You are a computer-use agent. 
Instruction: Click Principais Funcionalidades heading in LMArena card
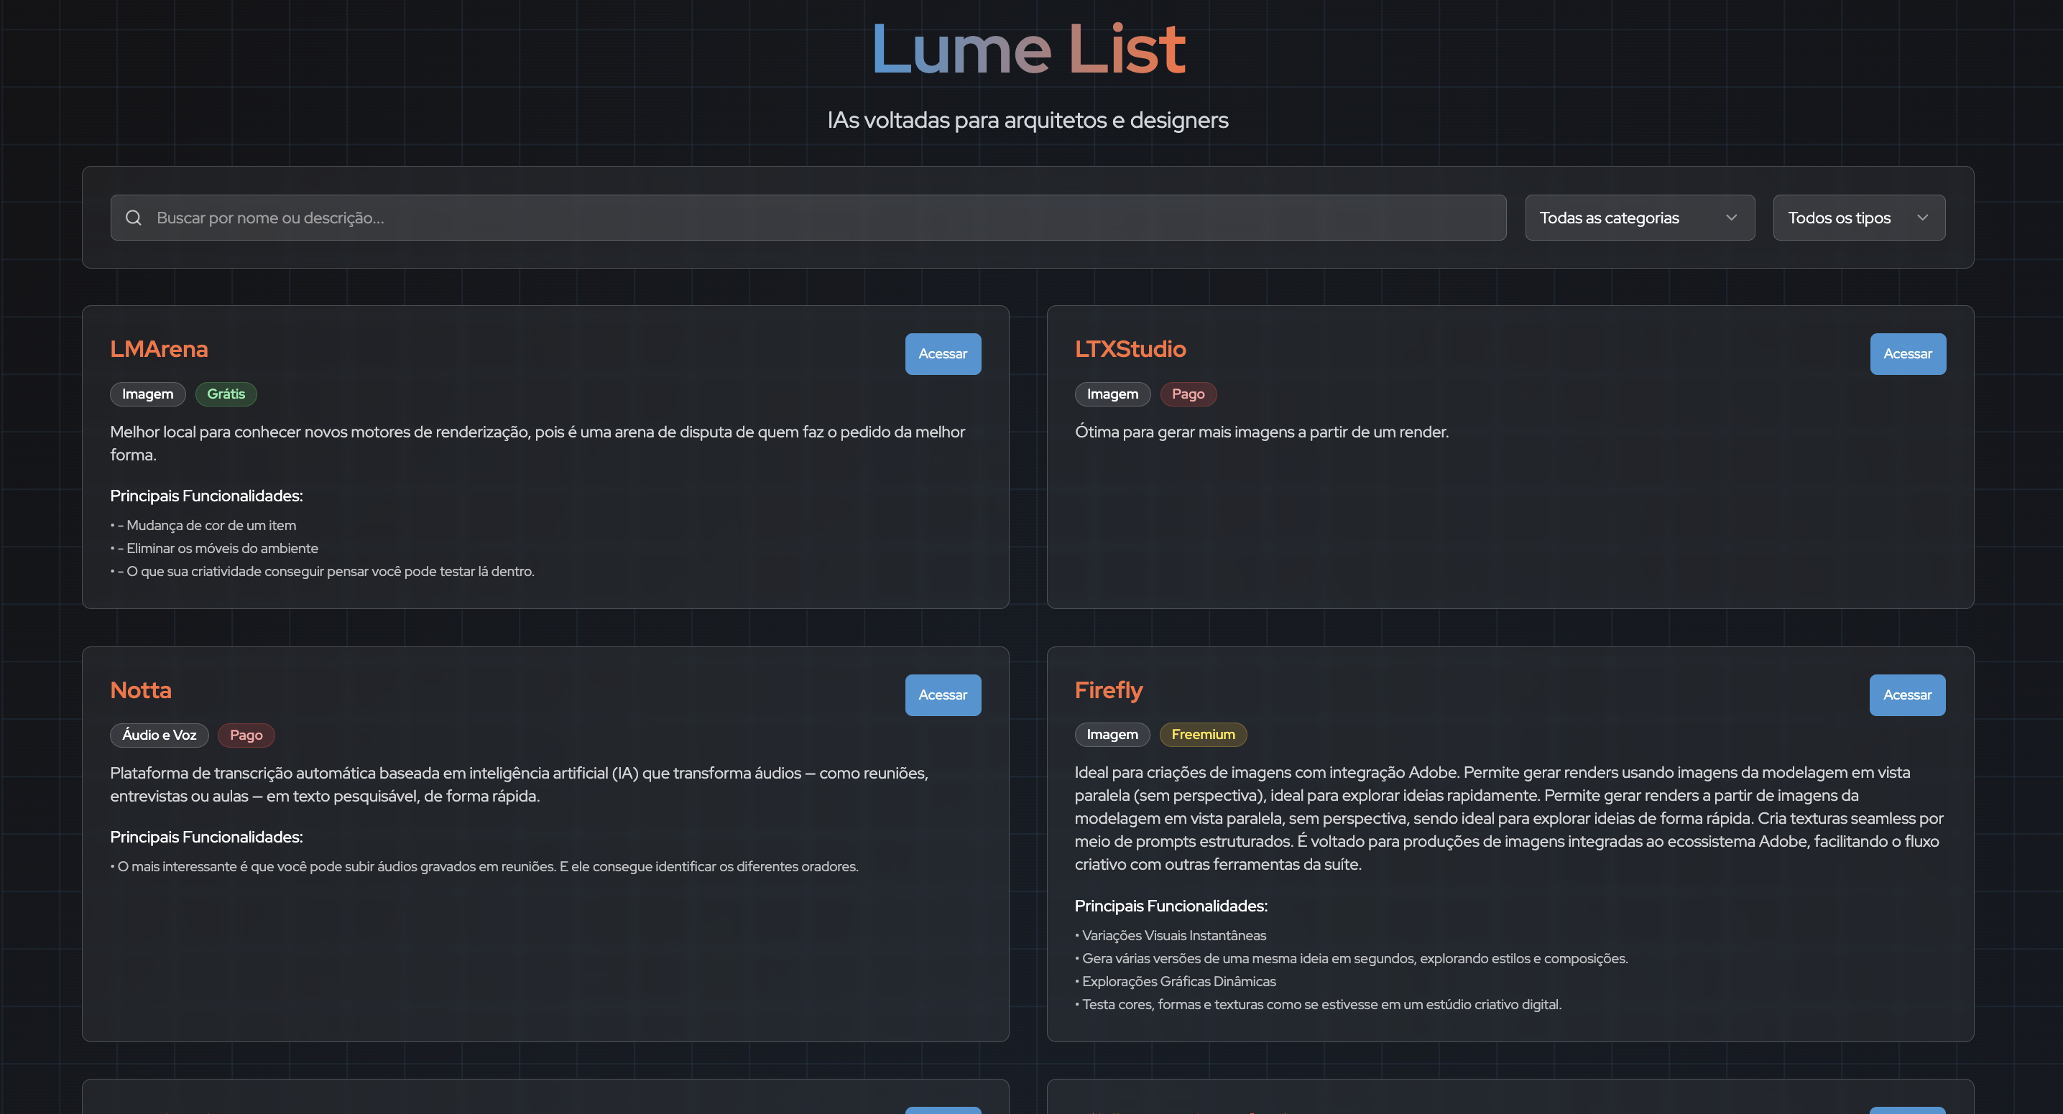(x=207, y=496)
